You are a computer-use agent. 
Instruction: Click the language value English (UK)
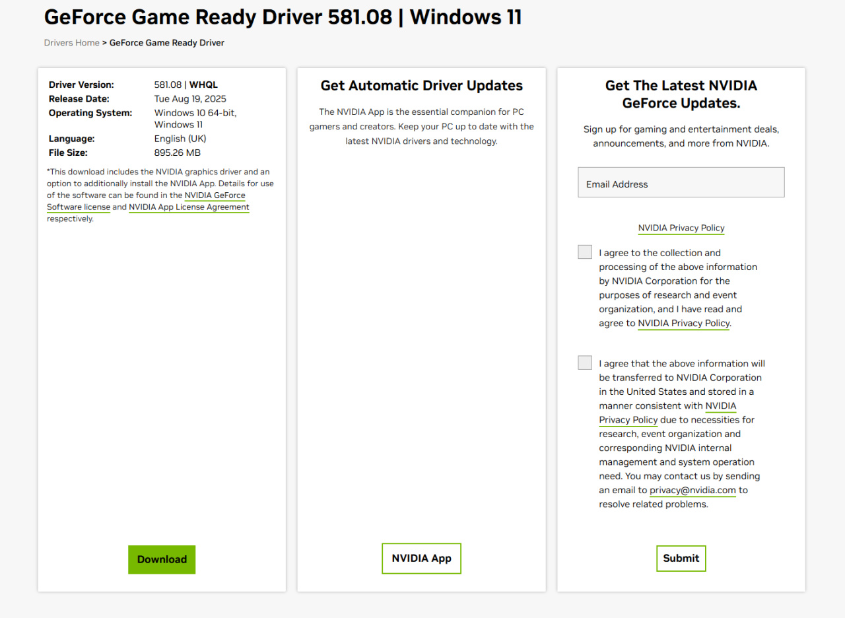point(180,139)
